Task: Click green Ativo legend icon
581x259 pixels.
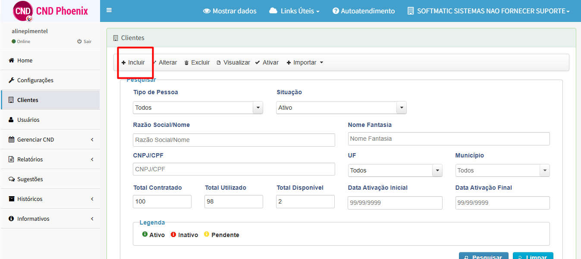Action: 145,234
